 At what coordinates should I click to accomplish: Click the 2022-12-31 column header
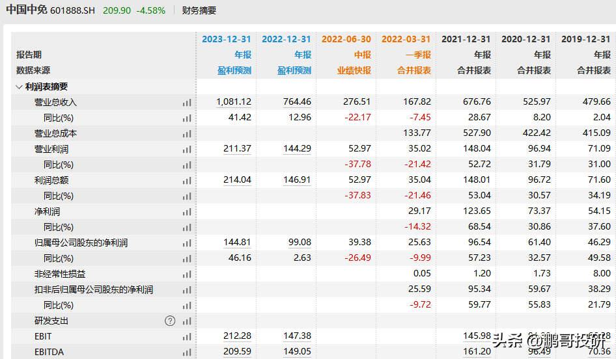[x=286, y=39]
